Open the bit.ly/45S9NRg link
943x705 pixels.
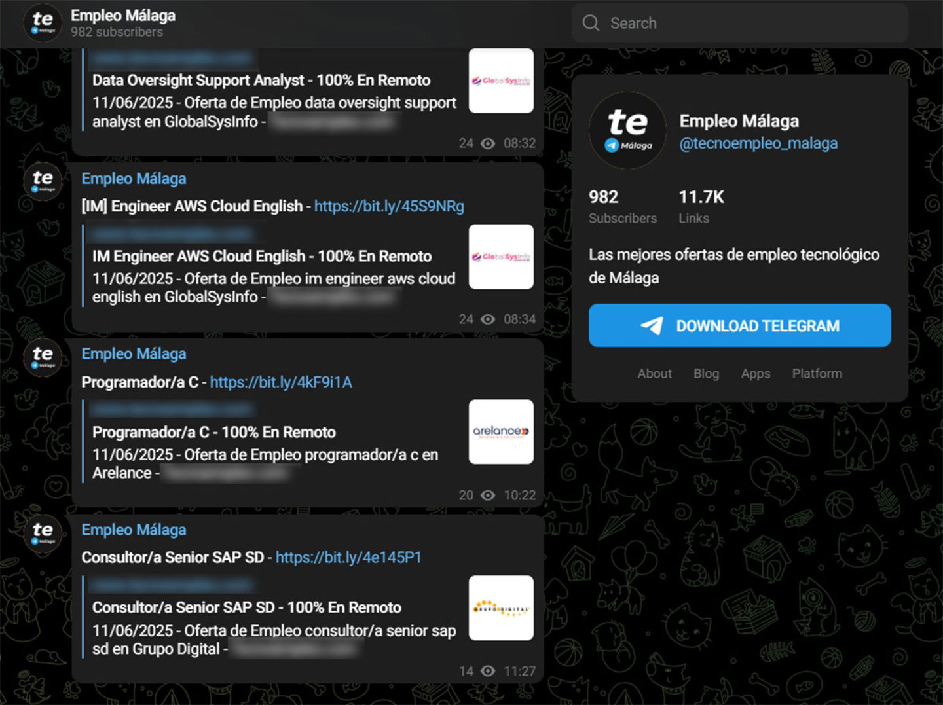point(389,206)
